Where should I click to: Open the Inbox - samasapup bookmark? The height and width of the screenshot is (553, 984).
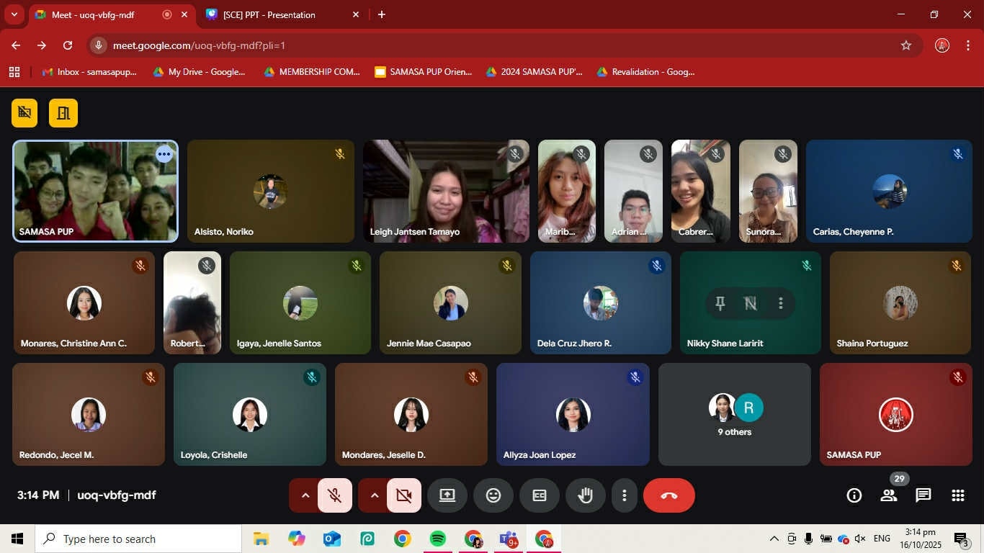coord(89,72)
